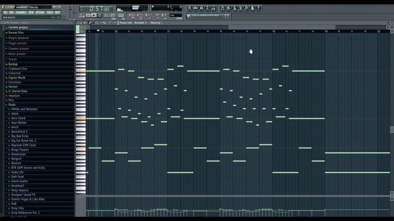This screenshot has height=221, width=394.
Task: Expand the Backup folder in browser
Action: point(13,64)
